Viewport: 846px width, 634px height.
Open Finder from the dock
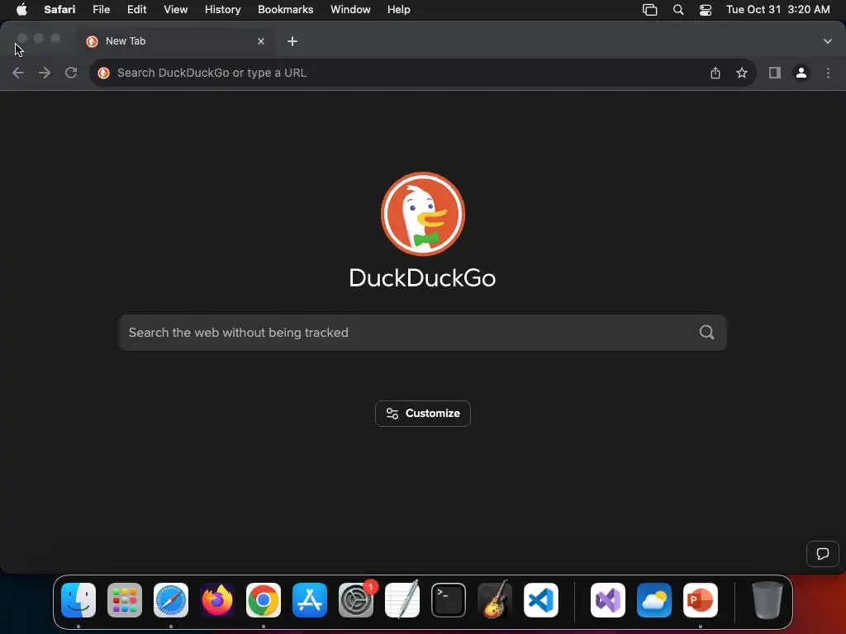(x=78, y=600)
